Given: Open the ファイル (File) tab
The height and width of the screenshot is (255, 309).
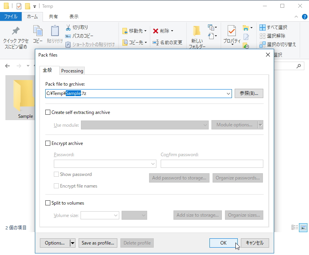Looking at the screenshot, I should [x=11, y=17].
